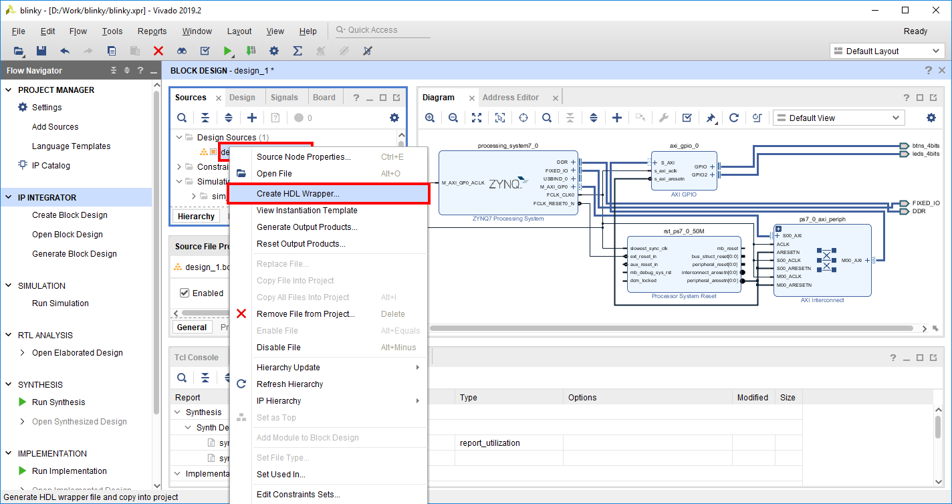Regenerate layout with Diagram refresh icon
Image resolution: width=952 pixels, height=504 pixels.
734,118
